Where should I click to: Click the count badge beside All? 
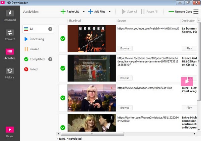(50, 29)
